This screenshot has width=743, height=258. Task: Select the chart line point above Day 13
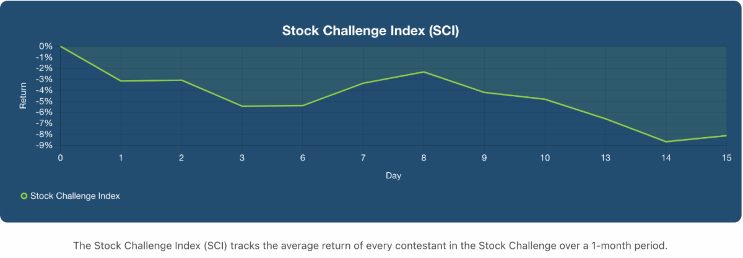(x=606, y=119)
